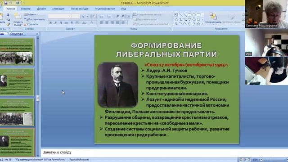Apply numbered list formatting
288x162 pixels.
click(x=109, y=16)
